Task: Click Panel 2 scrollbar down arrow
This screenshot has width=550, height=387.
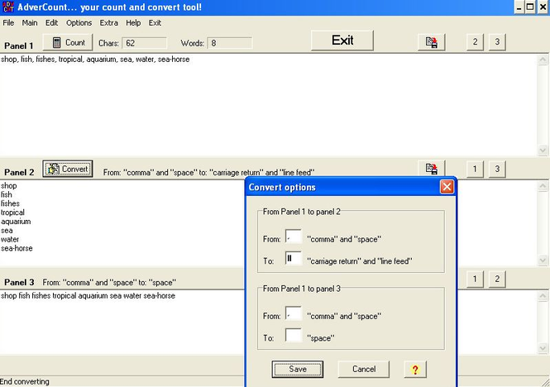Action: (x=543, y=260)
